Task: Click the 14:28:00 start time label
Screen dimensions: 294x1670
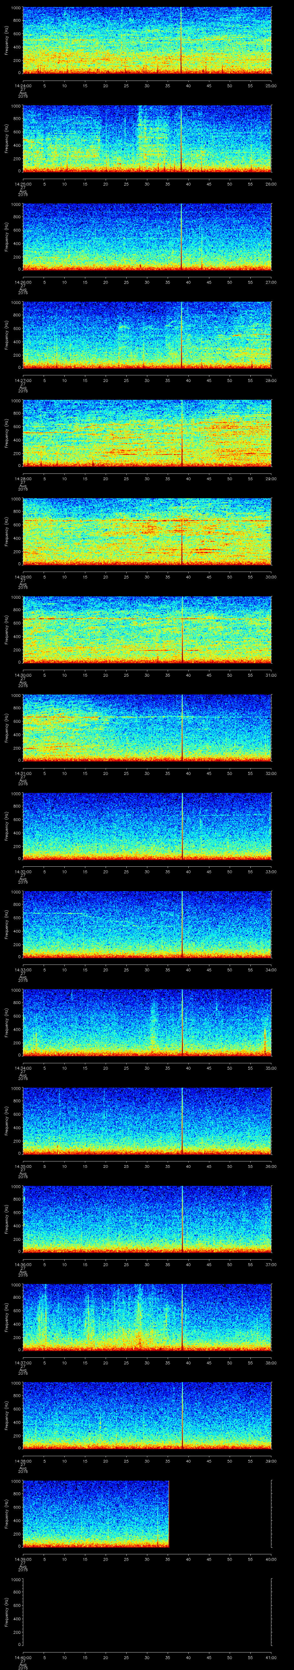Action: [23, 478]
